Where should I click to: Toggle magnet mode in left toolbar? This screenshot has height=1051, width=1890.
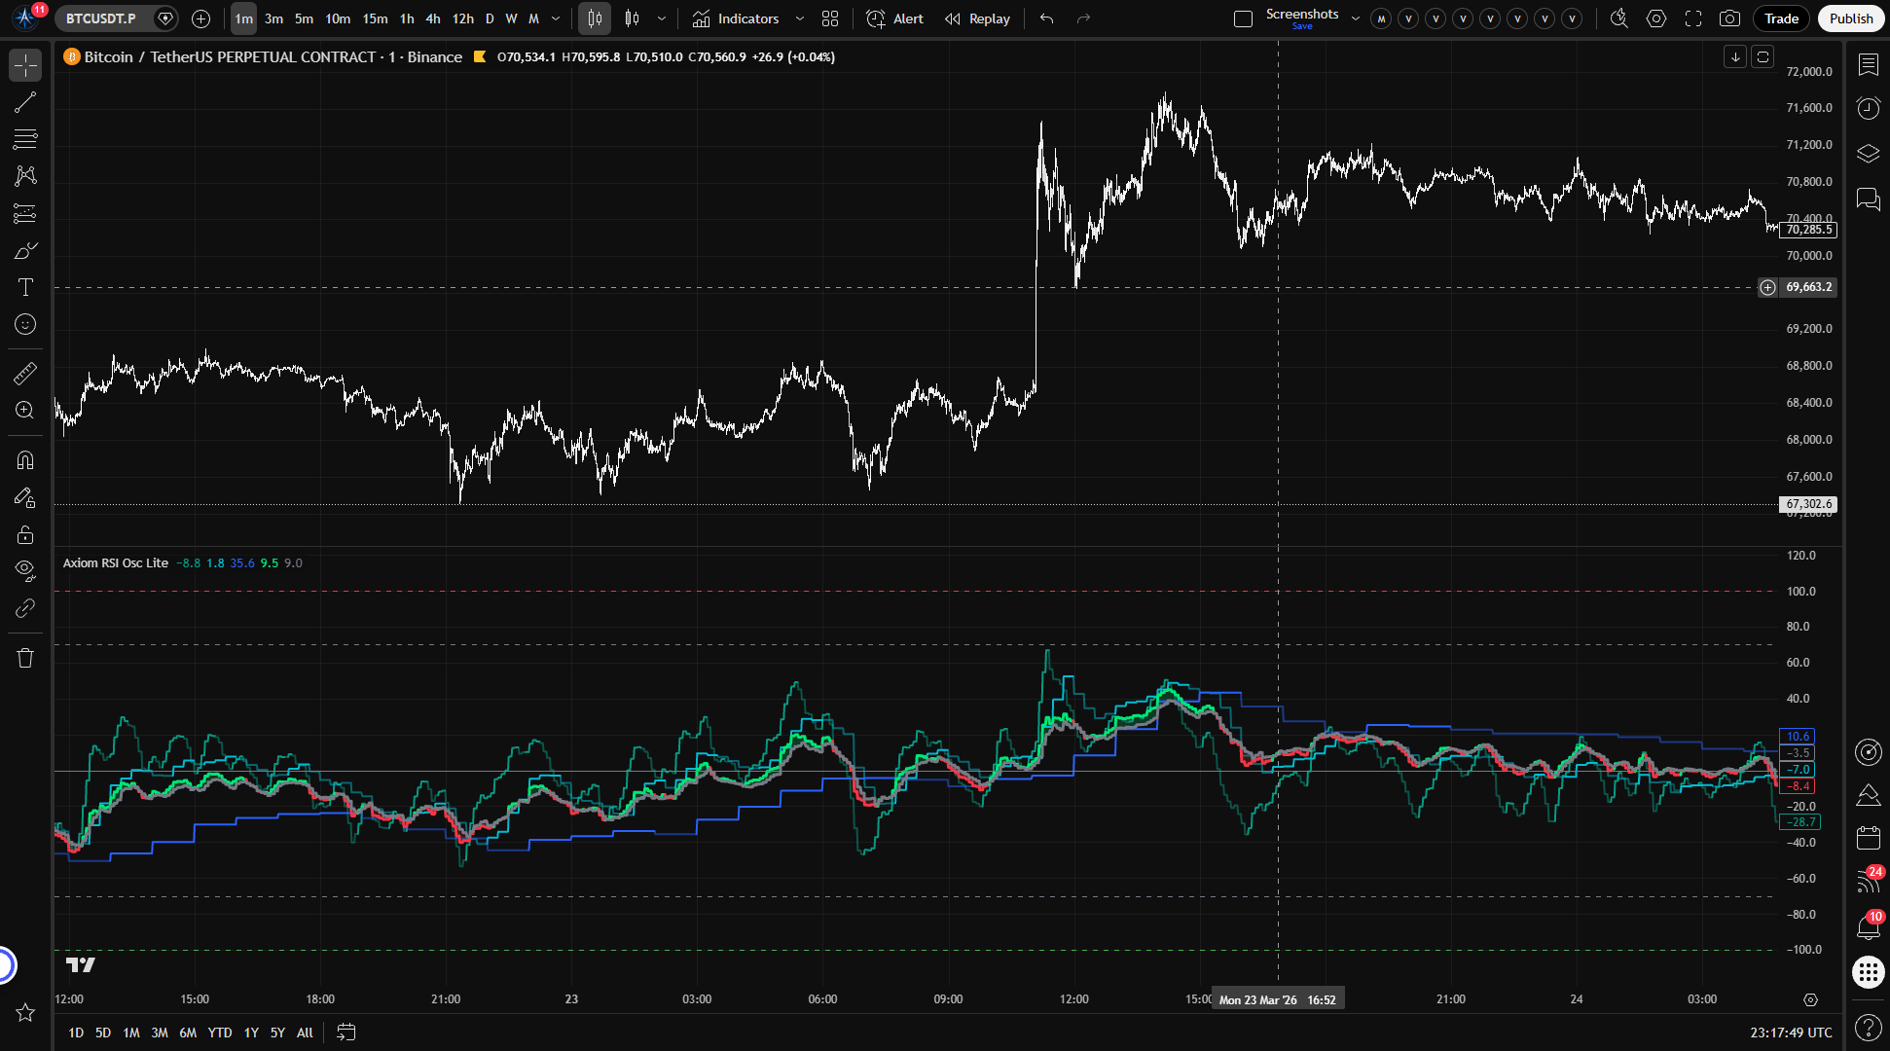(x=25, y=459)
